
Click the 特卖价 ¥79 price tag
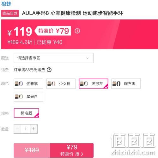53,31
